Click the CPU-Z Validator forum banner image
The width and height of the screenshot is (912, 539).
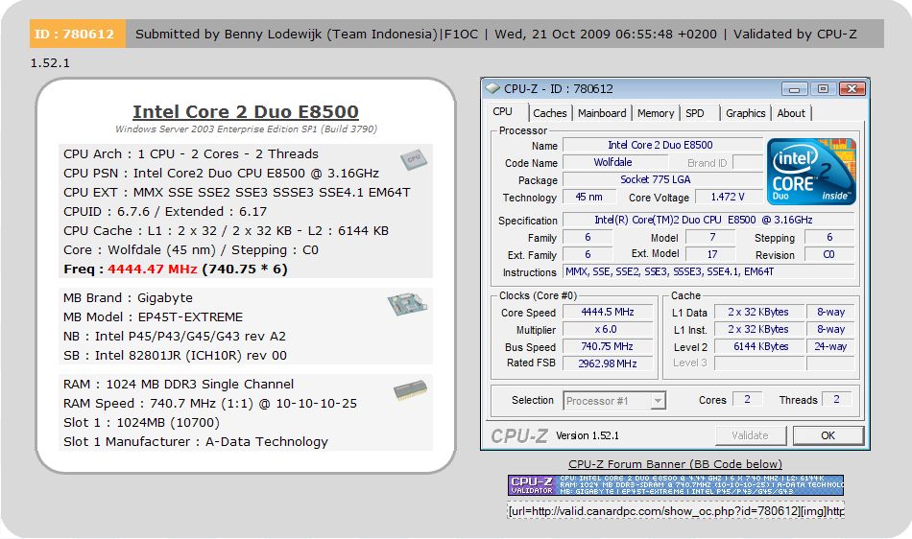point(676,485)
